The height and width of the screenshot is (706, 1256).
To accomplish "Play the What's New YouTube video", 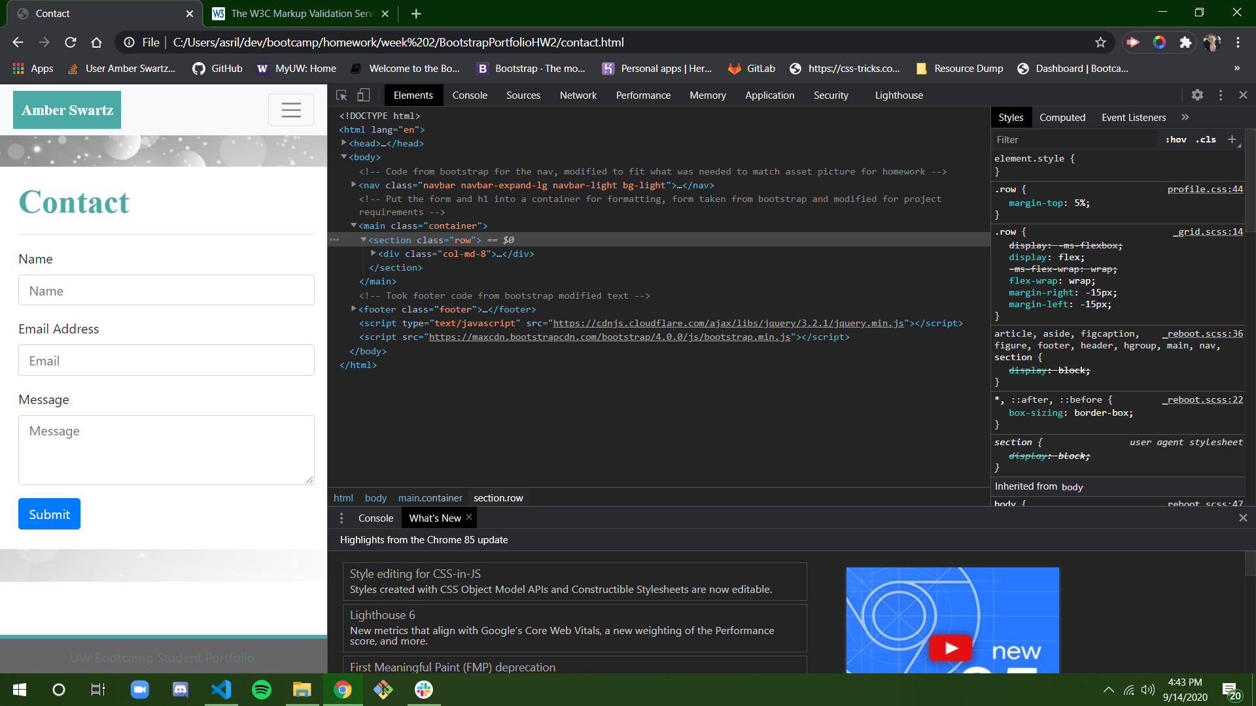I will pyautogui.click(x=952, y=648).
